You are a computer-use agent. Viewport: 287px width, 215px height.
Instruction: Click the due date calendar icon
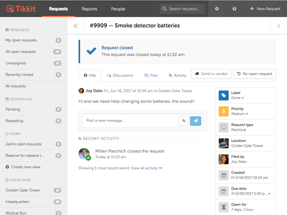(x=223, y=191)
